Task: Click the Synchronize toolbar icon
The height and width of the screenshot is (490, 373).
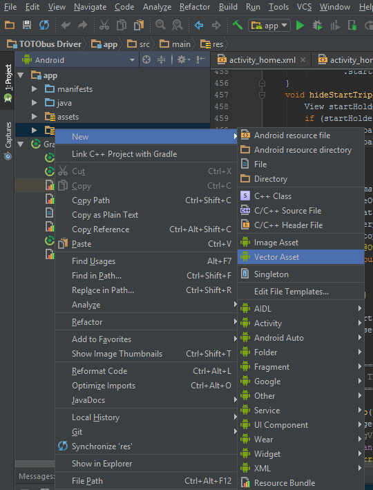Action: (x=44, y=25)
